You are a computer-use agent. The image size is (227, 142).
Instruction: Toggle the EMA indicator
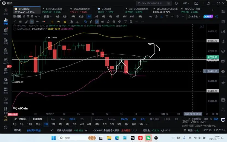62,119
